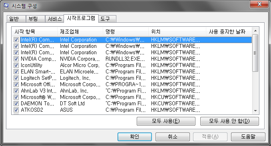Open help with the 도움말 button
Screen dimensions: 271x146
[x=248, y=137]
